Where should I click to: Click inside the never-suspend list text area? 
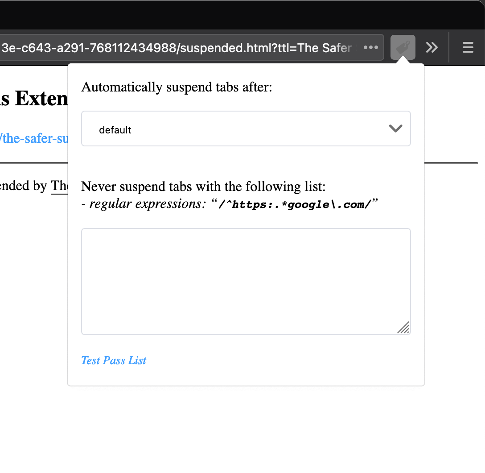[245, 281]
